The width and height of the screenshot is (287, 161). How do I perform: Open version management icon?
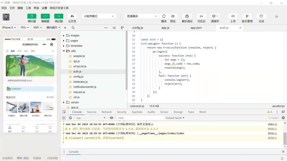coord(247,16)
